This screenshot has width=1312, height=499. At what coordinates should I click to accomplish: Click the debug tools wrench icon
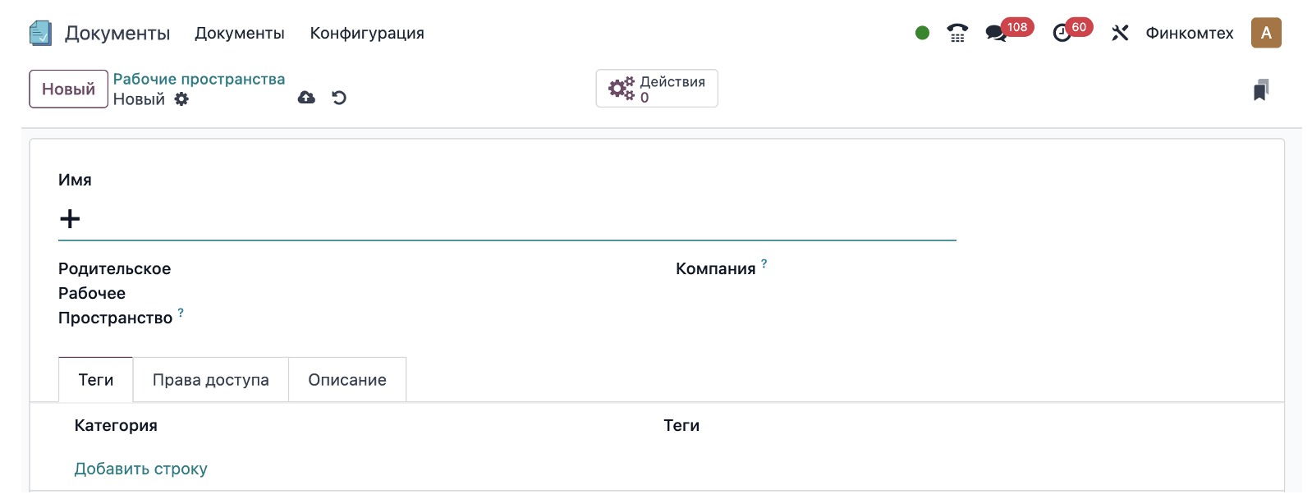click(x=1120, y=33)
